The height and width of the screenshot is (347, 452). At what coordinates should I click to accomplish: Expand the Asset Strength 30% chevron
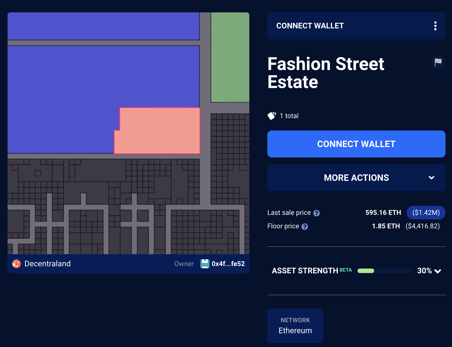click(x=438, y=271)
